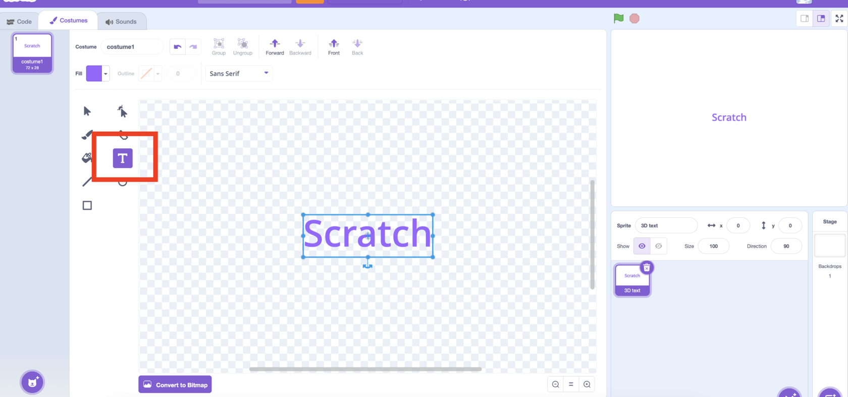The height and width of the screenshot is (397, 848).
Task: Select the 3D text sprite thumbnail
Action: [632, 280]
